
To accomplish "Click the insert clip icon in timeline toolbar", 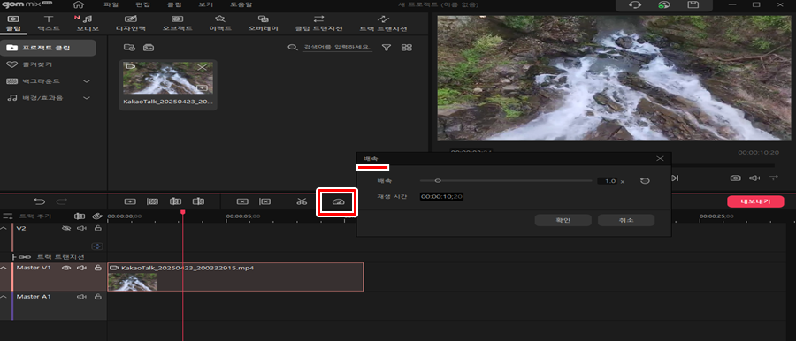I will click(x=130, y=201).
